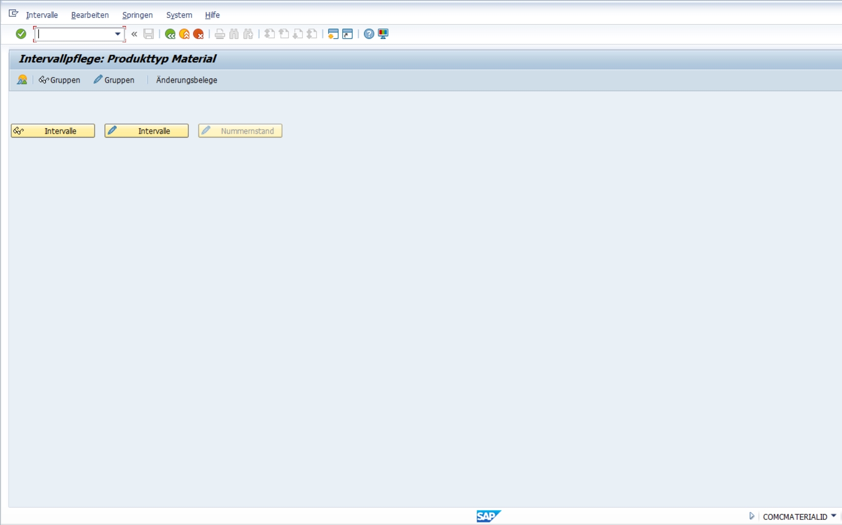Click the green Back arrow icon

[x=170, y=34]
